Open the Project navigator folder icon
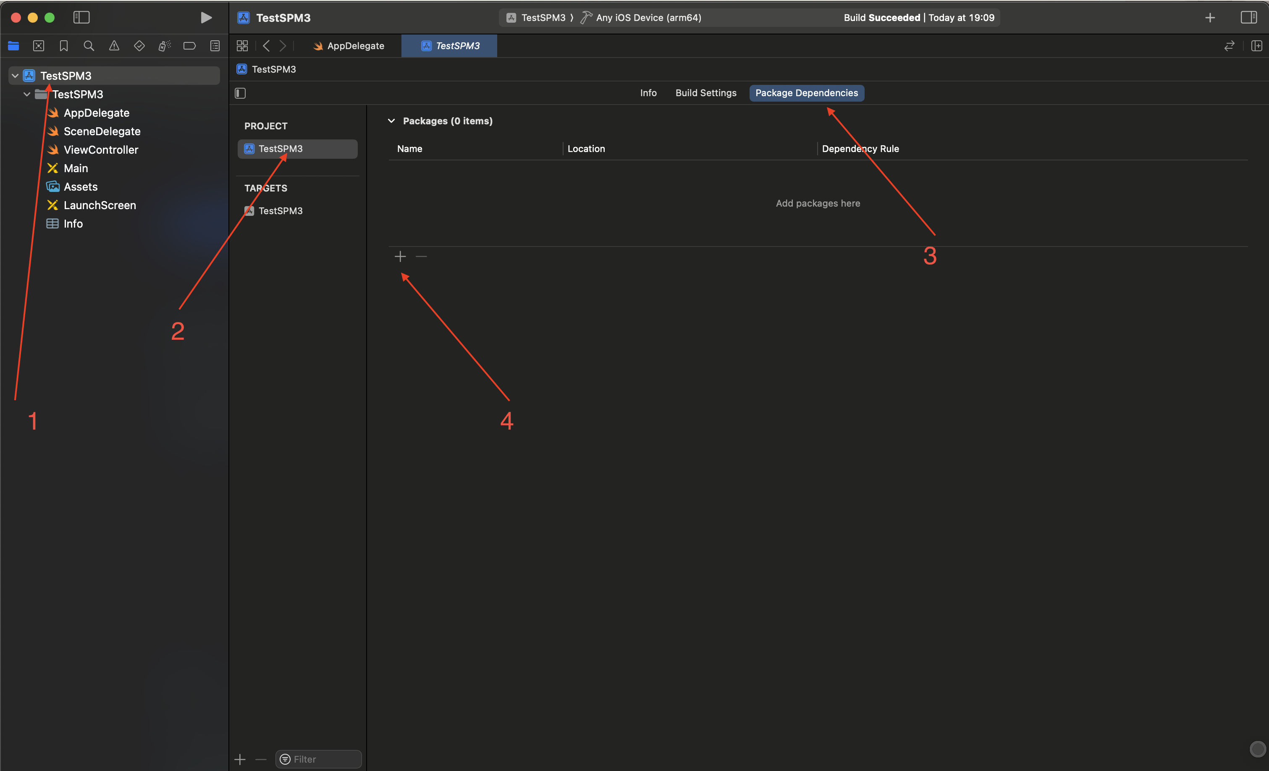 coord(13,46)
